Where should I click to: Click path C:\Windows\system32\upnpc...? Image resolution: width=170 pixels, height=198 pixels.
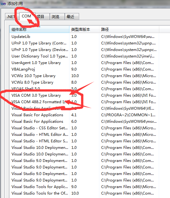129,50
